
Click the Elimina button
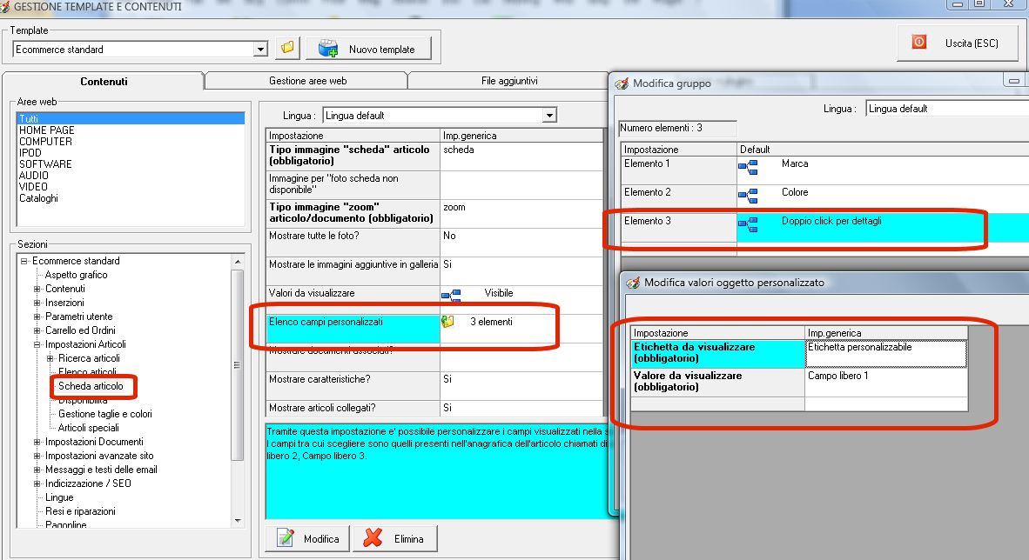coord(395,538)
